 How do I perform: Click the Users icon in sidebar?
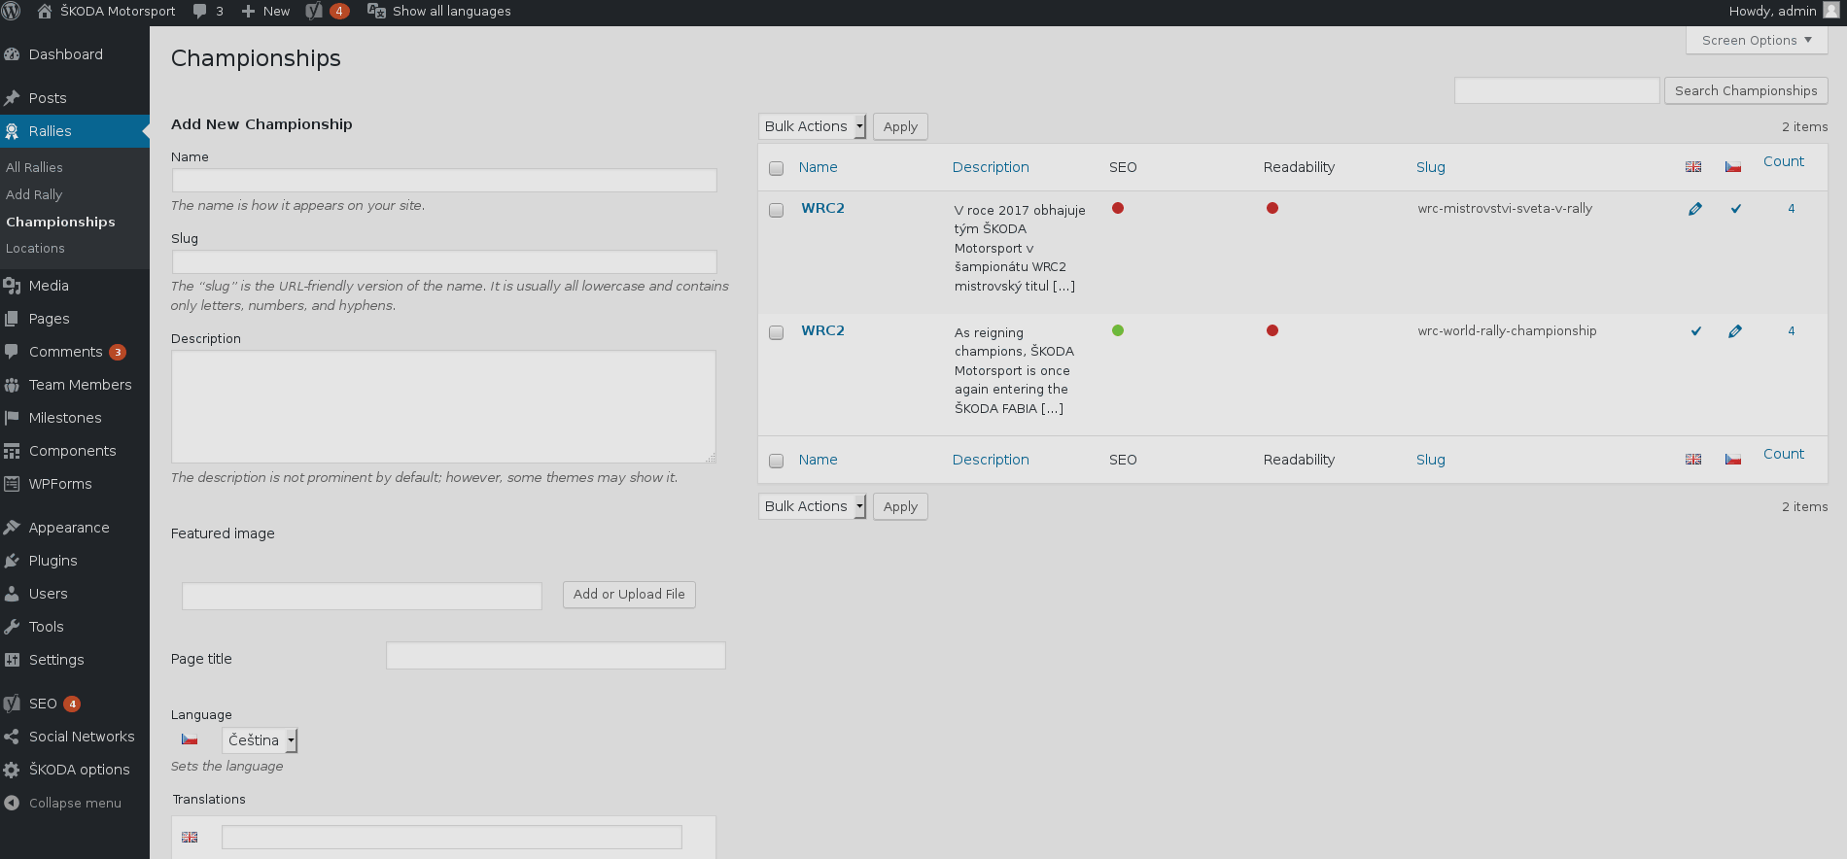[12, 594]
